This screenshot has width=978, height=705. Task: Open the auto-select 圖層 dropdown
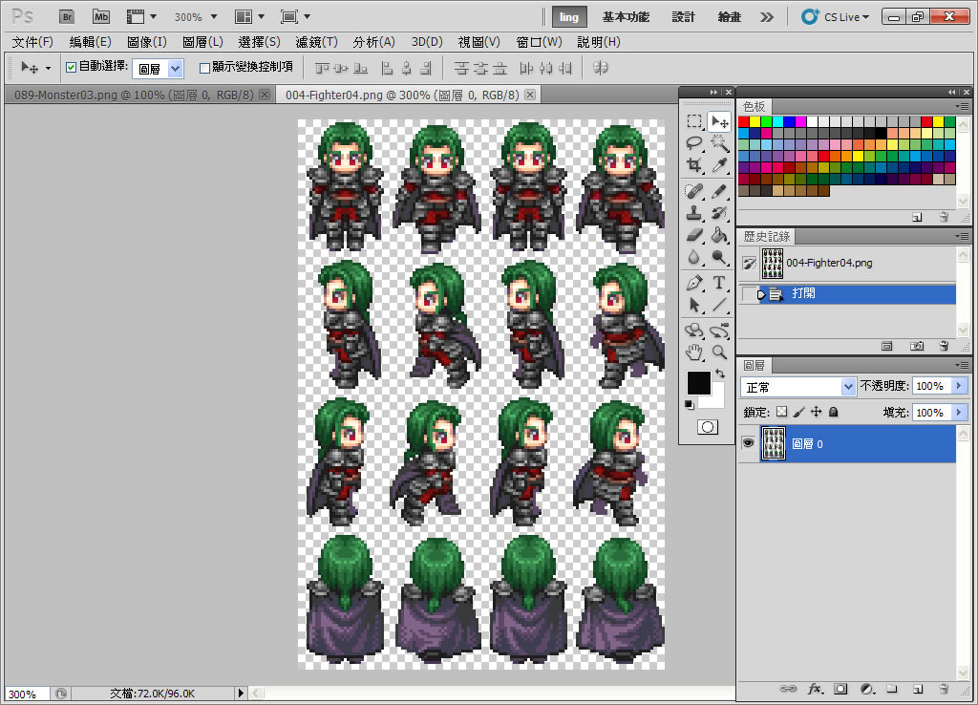158,68
